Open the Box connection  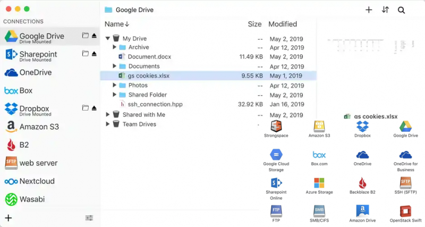pyautogui.click(x=50, y=90)
